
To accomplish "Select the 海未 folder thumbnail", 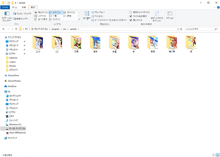I will (95, 43).
